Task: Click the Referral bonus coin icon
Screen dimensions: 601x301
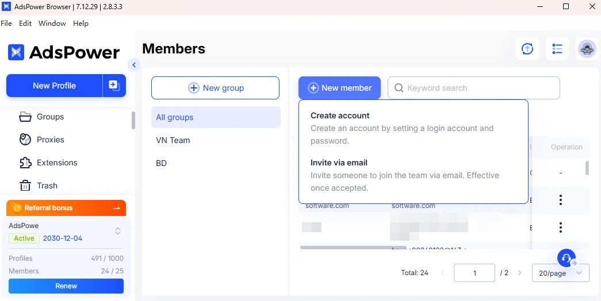Action: [x=17, y=207]
